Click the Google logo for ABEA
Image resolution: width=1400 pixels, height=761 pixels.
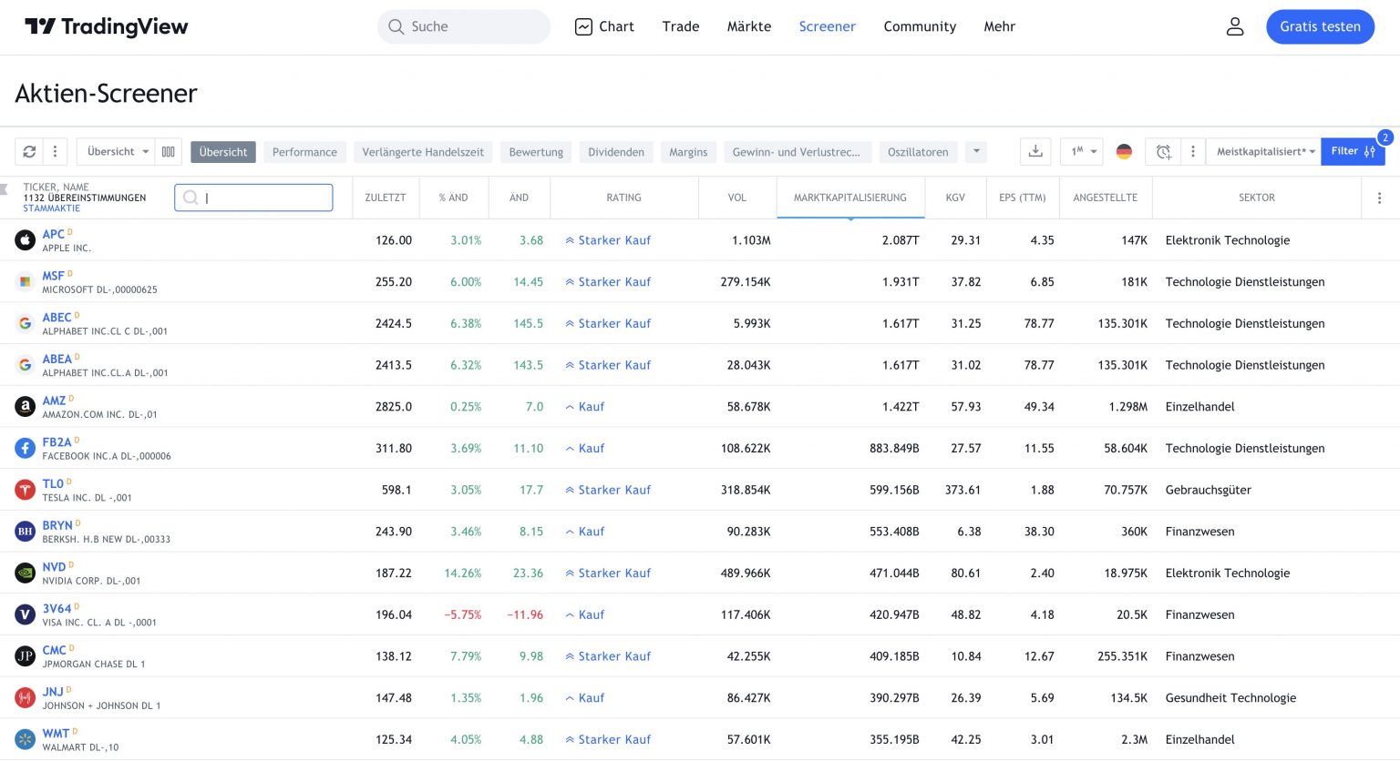click(26, 365)
